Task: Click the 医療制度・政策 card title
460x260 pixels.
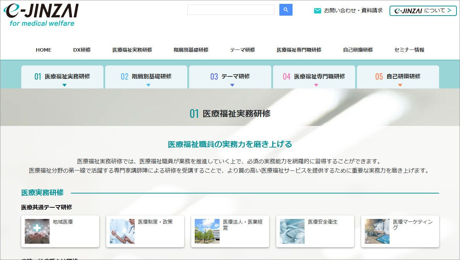Action: 155,222
